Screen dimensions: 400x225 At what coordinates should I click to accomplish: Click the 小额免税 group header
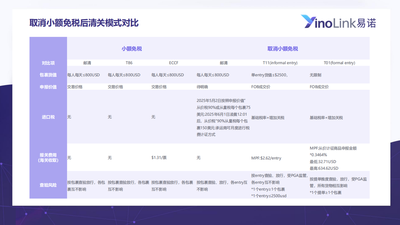pos(132,49)
